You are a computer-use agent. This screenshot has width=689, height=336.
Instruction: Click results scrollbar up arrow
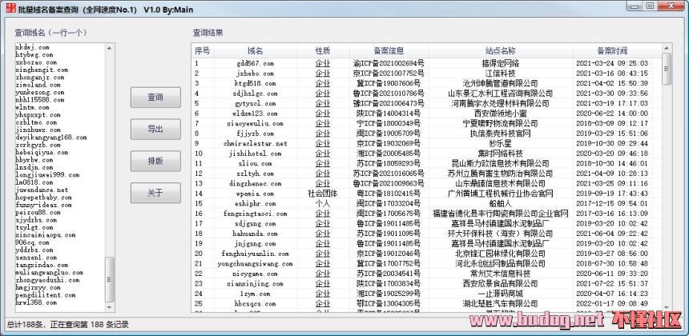click(x=666, y=47)
